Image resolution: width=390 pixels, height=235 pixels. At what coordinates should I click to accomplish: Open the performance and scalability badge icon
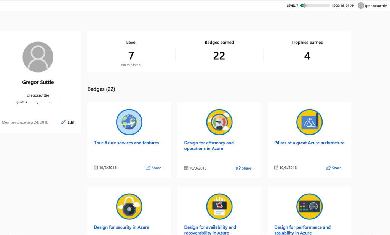[x=309, y=206]
